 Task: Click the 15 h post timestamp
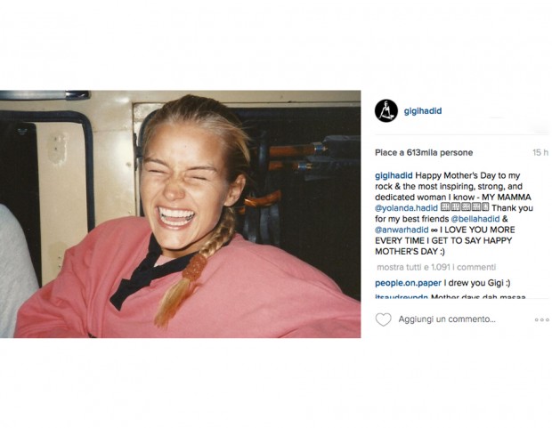click(540, 153)
